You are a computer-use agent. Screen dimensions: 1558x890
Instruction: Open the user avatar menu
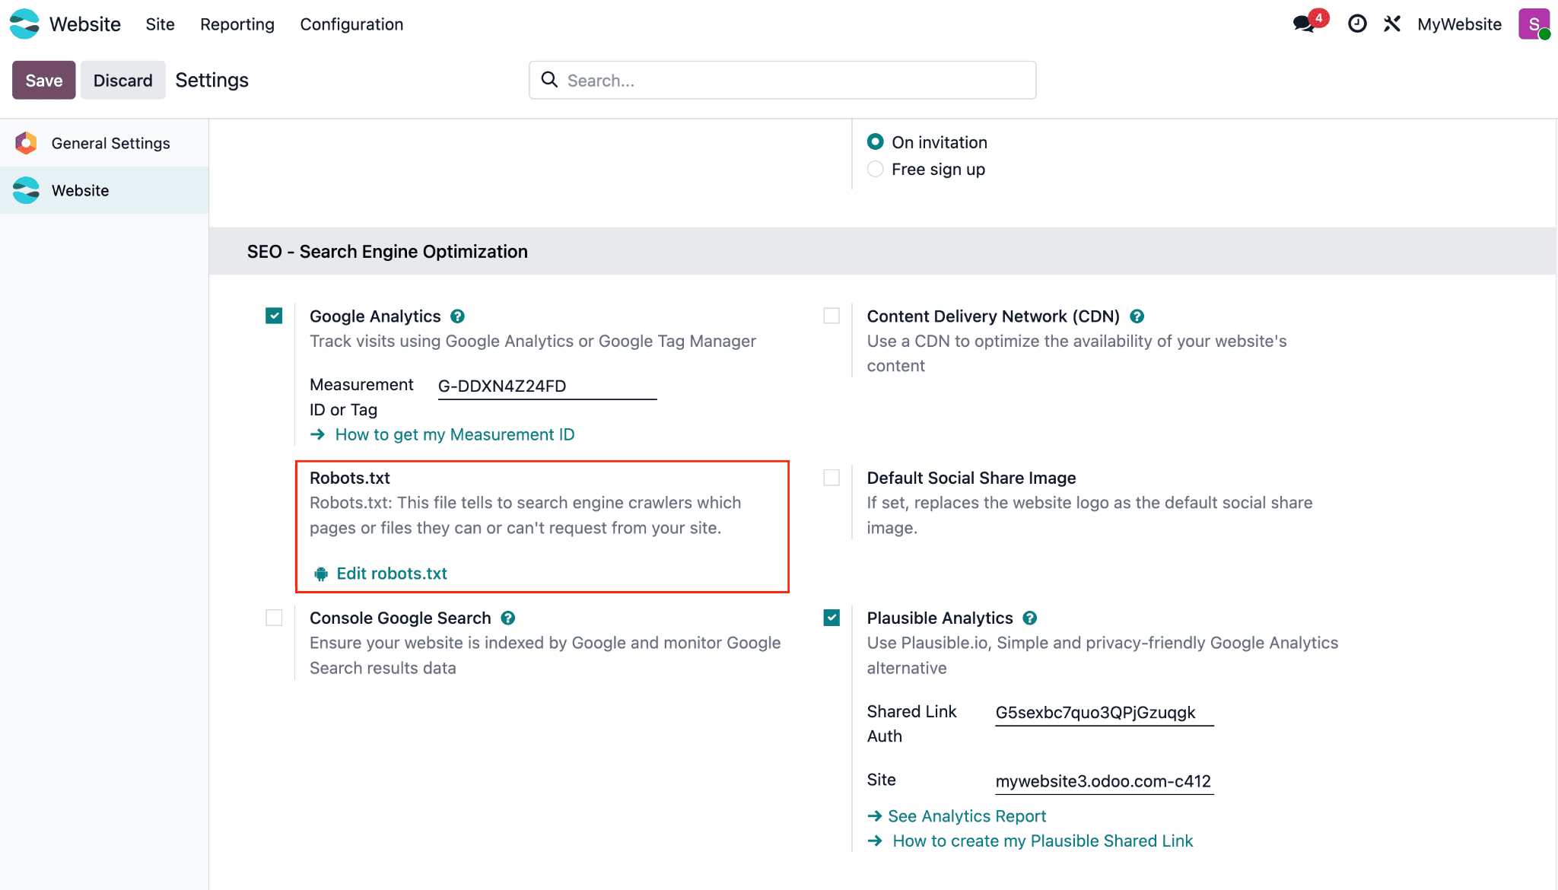point(1534,24)
